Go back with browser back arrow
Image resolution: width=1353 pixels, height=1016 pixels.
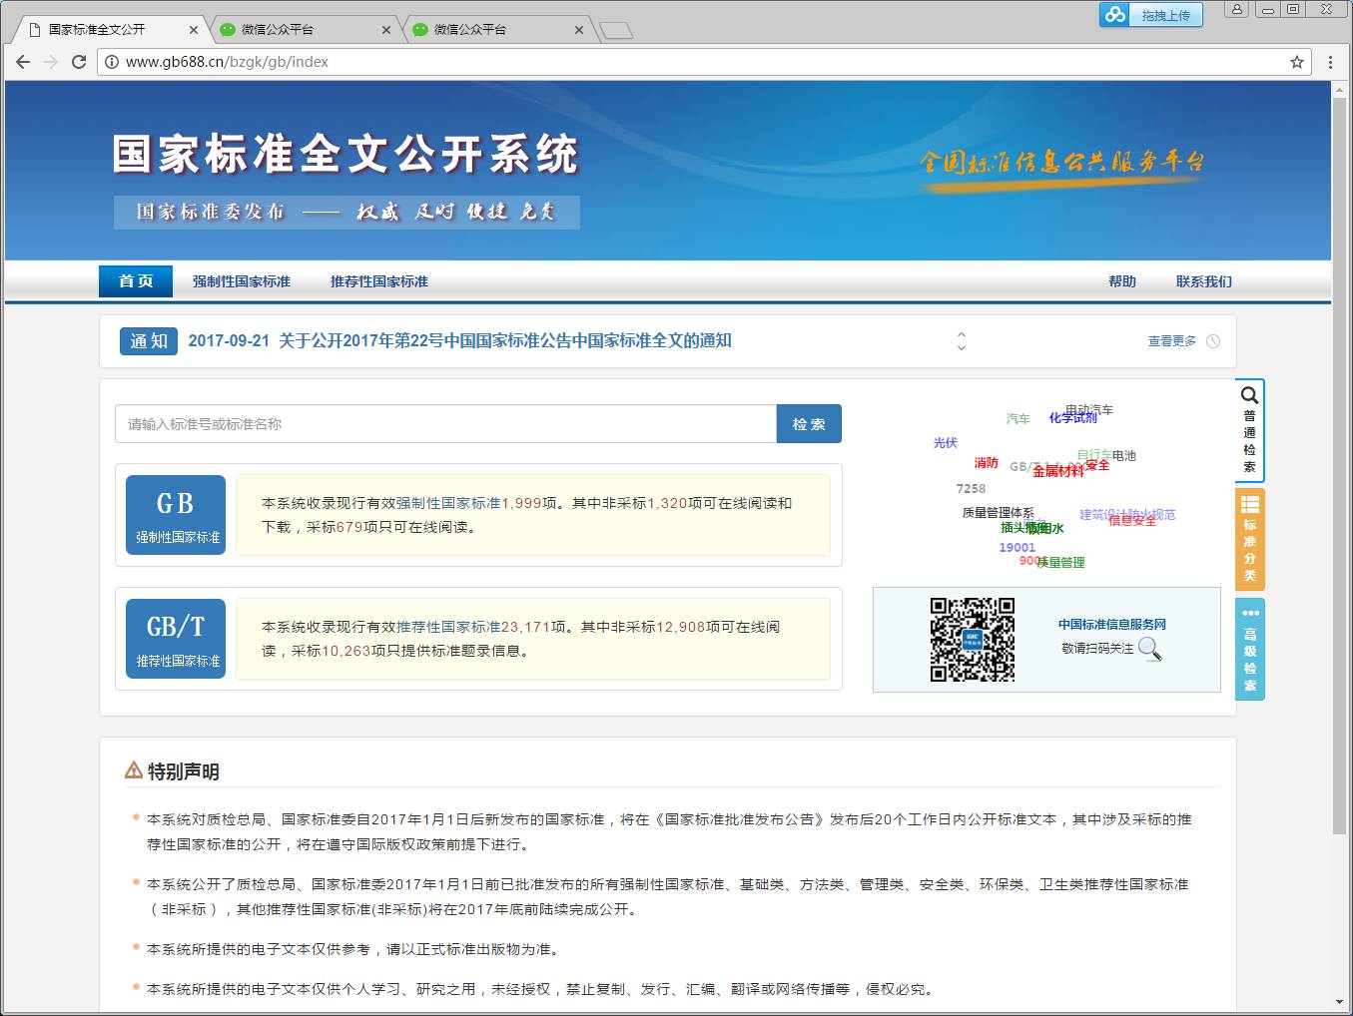pos(23,62)
